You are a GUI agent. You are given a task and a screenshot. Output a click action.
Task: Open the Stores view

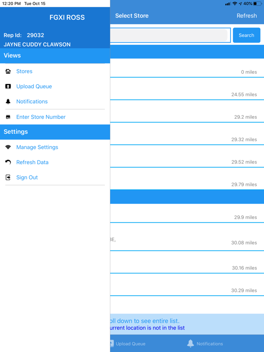pos(55,71)
